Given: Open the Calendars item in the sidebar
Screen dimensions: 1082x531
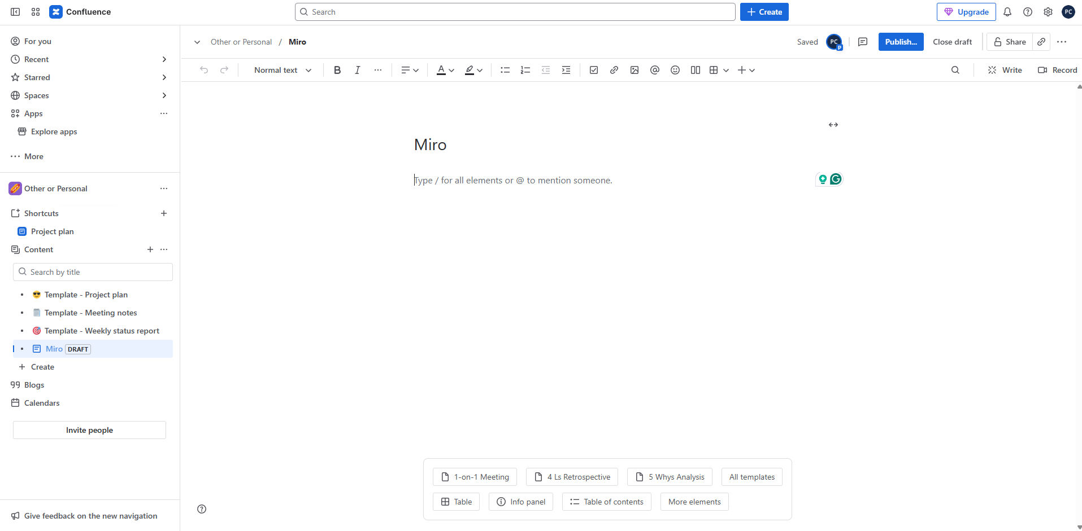Looking at the screenshot, I should point(42,403).
